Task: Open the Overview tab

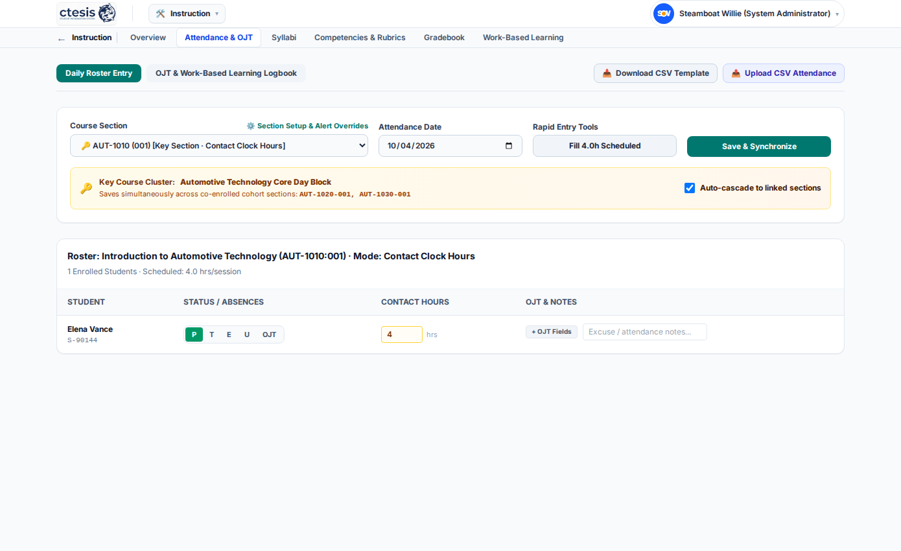Action: (148, 38)
